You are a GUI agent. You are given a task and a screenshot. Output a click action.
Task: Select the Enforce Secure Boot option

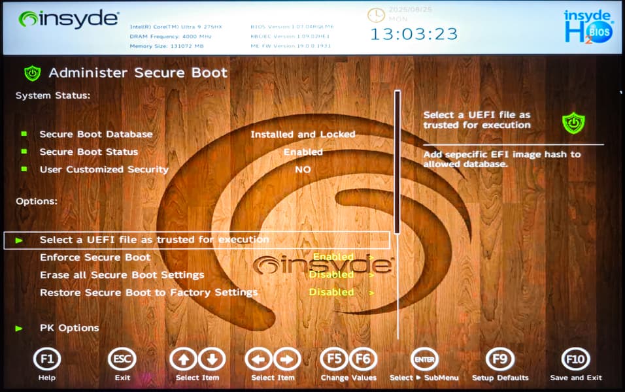(95, 257)
